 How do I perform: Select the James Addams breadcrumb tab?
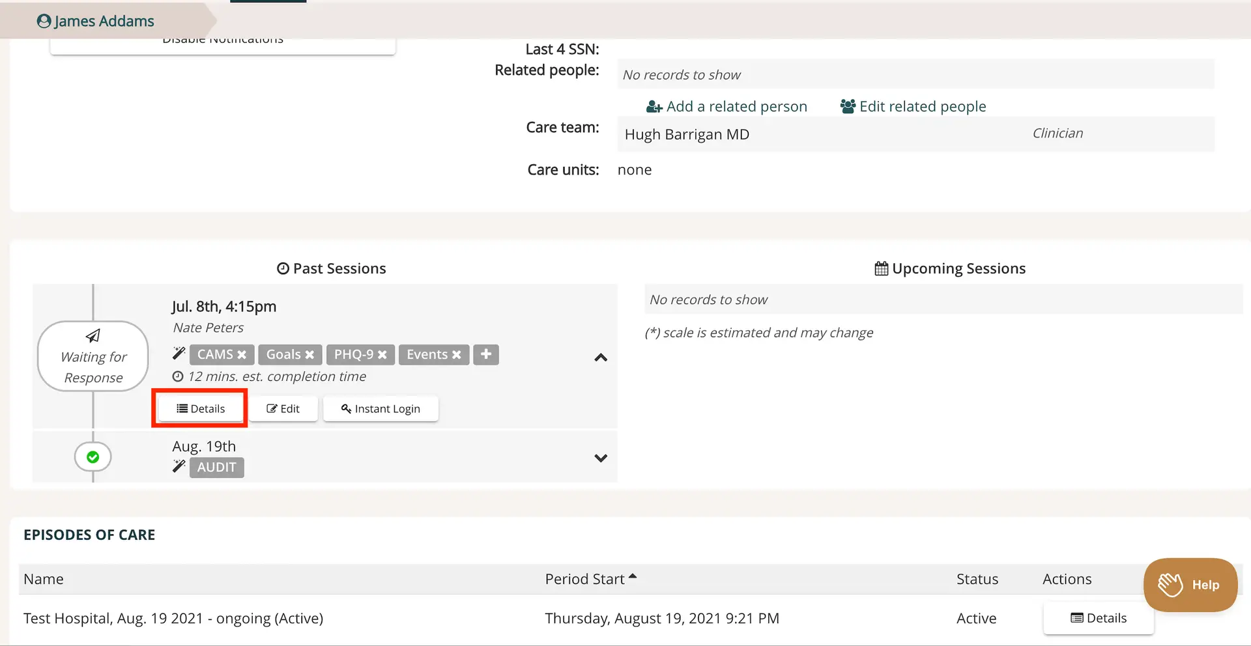click(104, 20)
